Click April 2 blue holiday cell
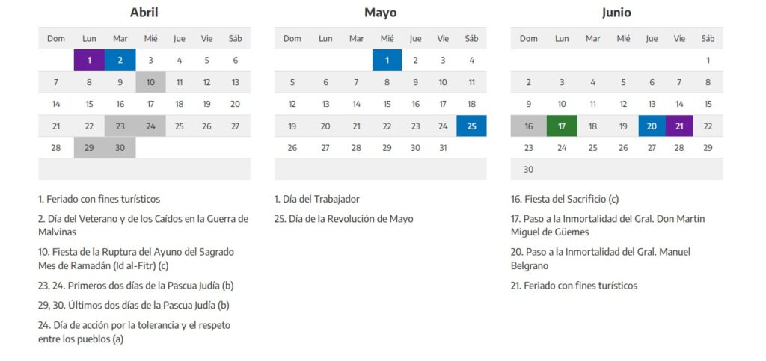 tap(120, 61)
